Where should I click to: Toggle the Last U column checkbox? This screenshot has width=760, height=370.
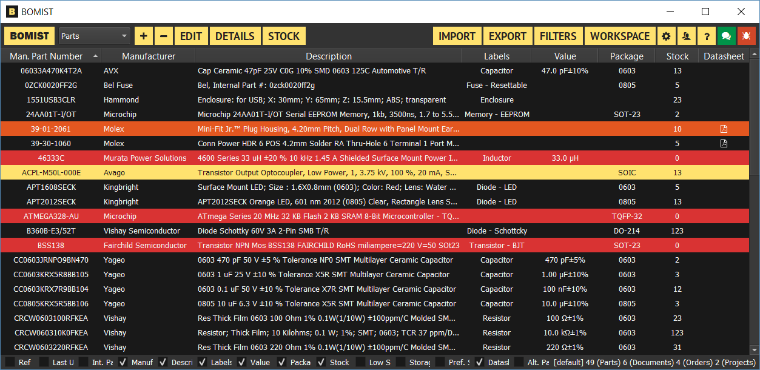tap(44, 362)
